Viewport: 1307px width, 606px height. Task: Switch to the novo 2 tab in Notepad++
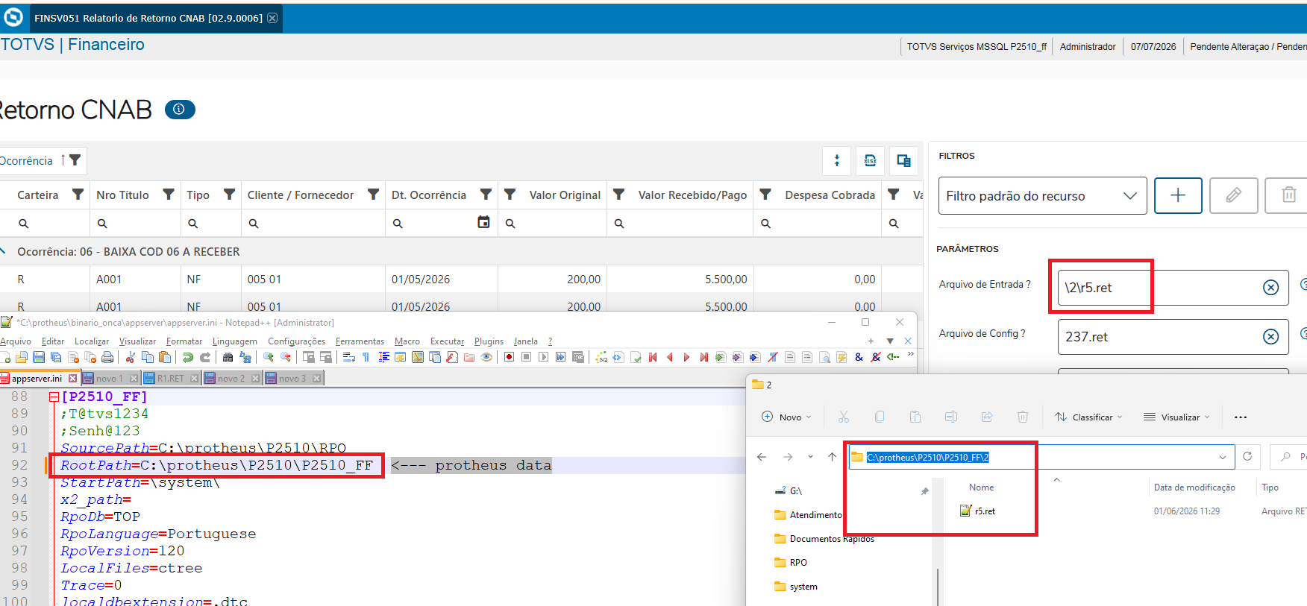coord(231,379)
